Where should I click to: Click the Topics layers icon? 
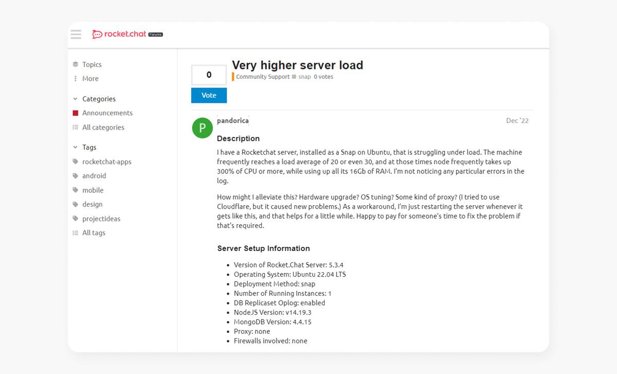[76, 64]
